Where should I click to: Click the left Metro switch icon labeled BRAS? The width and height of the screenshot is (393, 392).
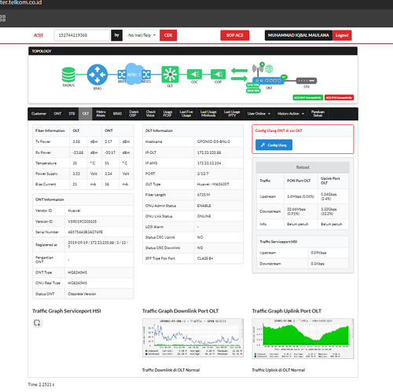[122, 75]
